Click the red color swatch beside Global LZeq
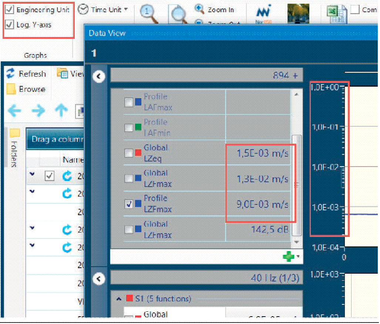Screen dimensions: 380x324 coord(138,153)
